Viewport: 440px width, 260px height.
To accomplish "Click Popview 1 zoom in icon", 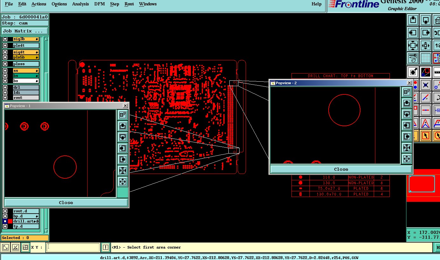I will [x=122, y=170].
